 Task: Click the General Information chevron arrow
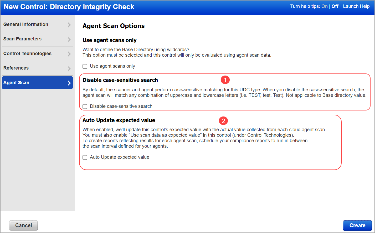(x=69, y=25)
